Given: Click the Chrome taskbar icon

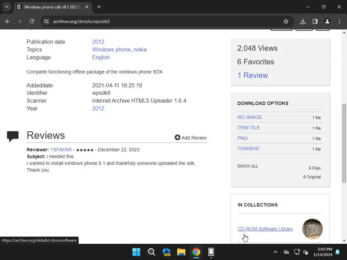Looking at the screenshot, I should coord(196,252).
